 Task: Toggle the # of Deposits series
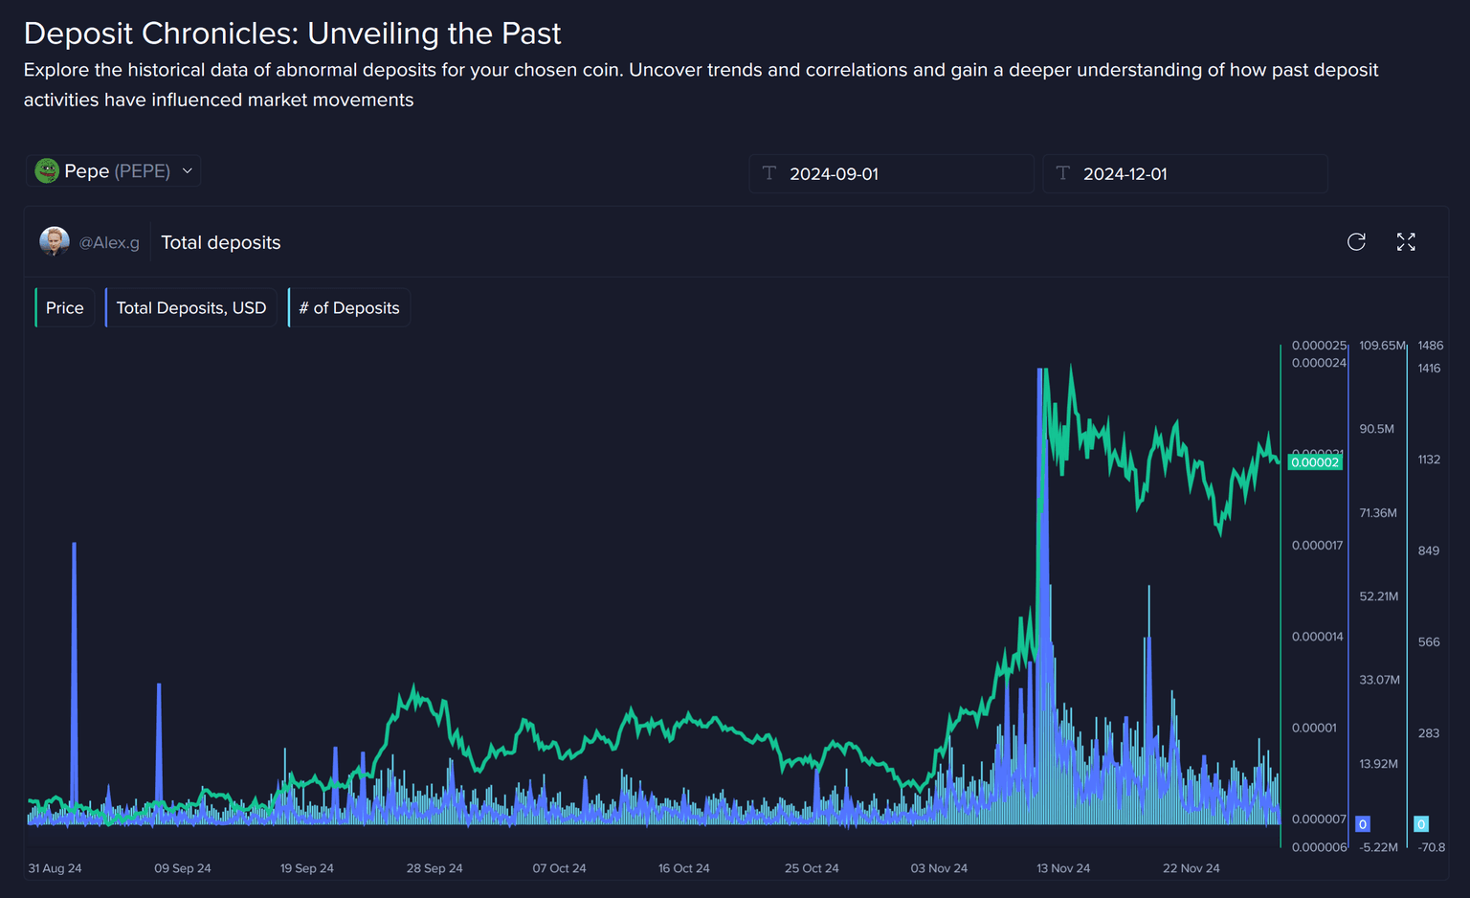pos(349,308)
